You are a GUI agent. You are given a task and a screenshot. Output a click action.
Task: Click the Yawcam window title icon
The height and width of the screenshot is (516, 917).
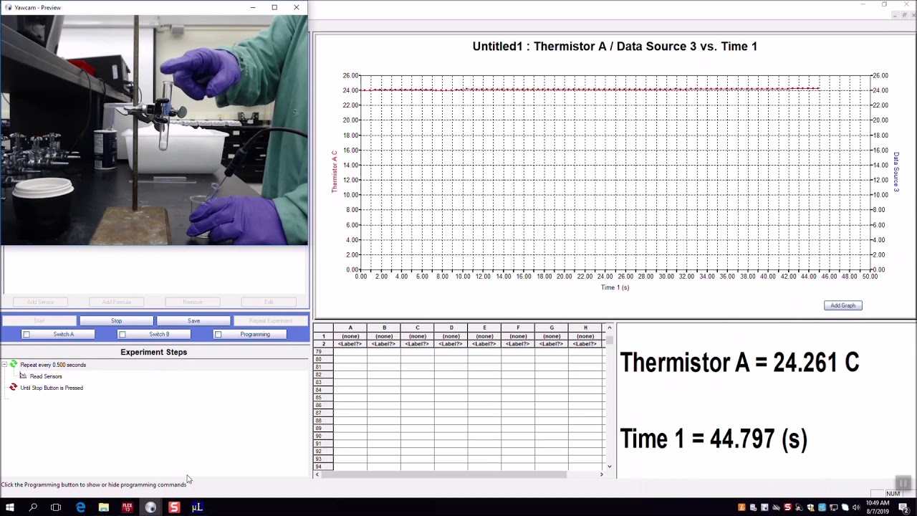tap(9, 7)
